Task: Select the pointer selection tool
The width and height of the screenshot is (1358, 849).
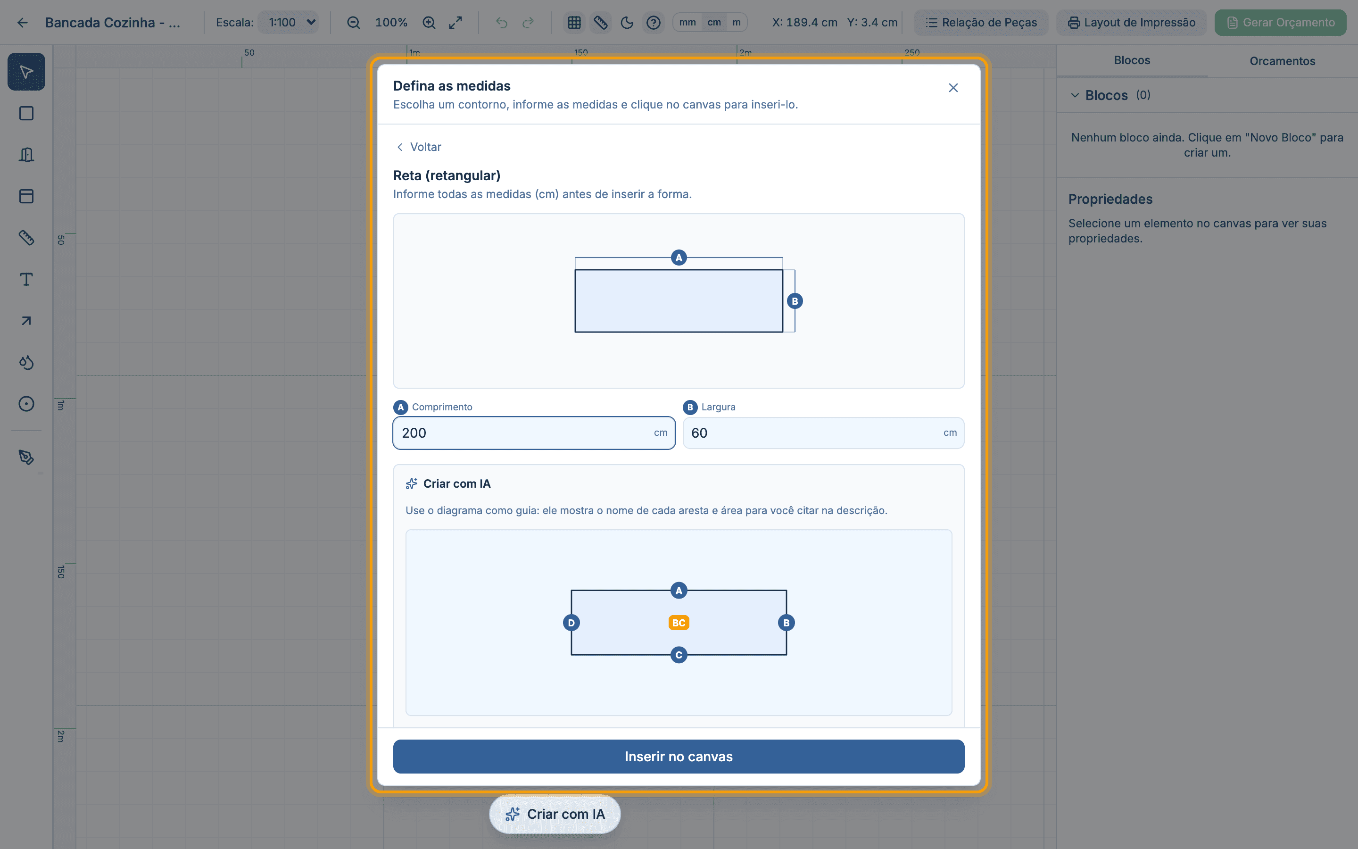Action: [26, 72]
